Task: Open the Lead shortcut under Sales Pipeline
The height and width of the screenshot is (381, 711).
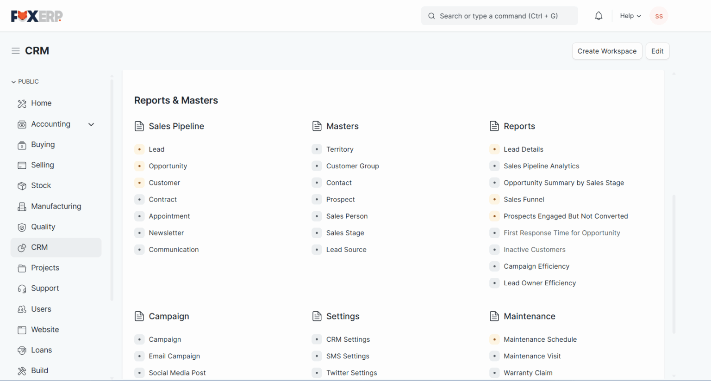Action: click(x=156, y=149)
